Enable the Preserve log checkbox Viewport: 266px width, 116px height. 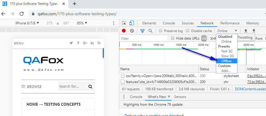(160, 31)
